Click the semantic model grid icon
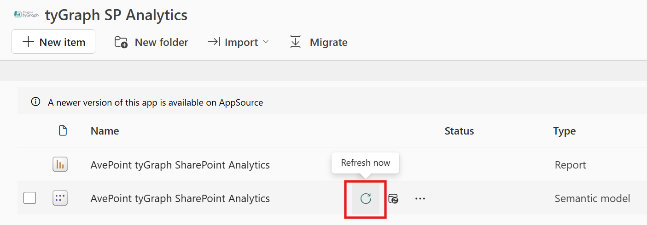Image resolution: width=647 pixels, height=225 pixels. (x=60, y=198)
